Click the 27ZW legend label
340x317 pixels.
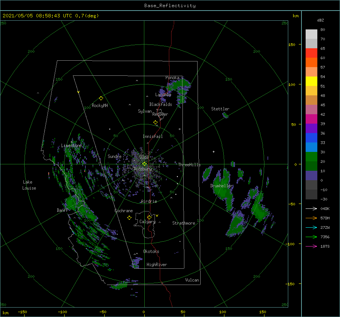325,228
